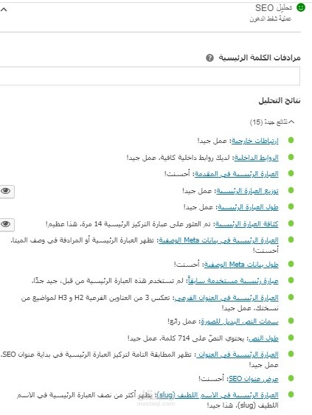Open كثافة العبارة الرئيسية link
This screenshot has height=415, width=312.
[246, 224]
